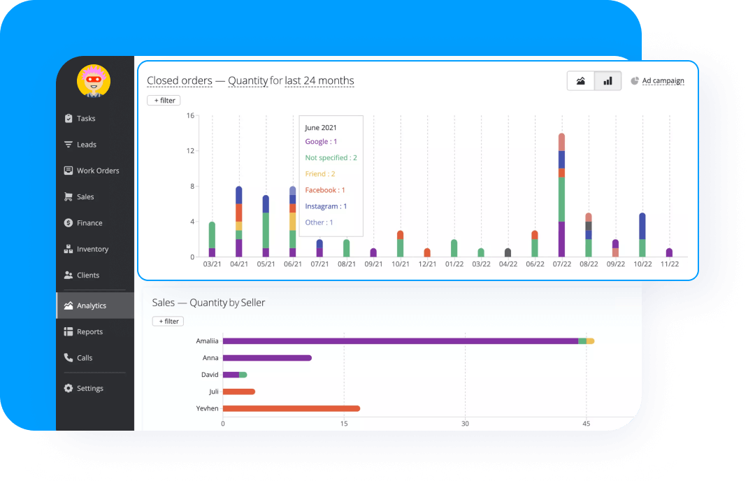
Task: Select the Tasks icon in the sidebar
Action: pyautogui.click(x=69, y=118)
